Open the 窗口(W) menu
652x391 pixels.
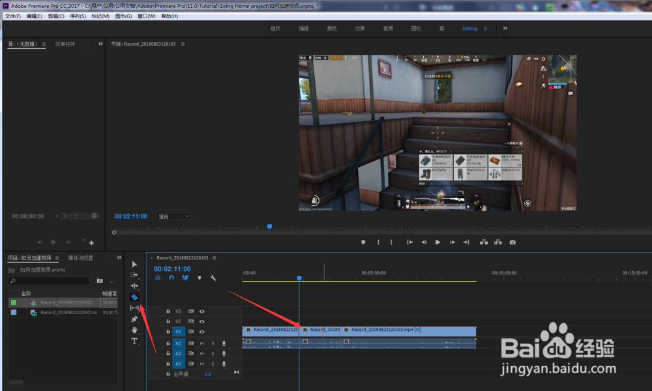point(146,16)
